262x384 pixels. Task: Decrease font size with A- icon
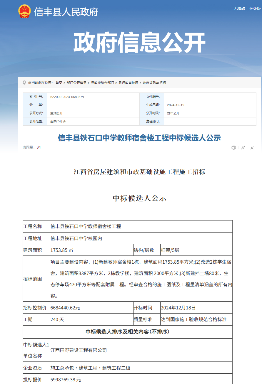coord(252,148)
